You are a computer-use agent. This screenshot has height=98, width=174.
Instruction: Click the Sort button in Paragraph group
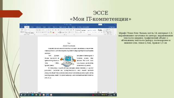[71, 30]
